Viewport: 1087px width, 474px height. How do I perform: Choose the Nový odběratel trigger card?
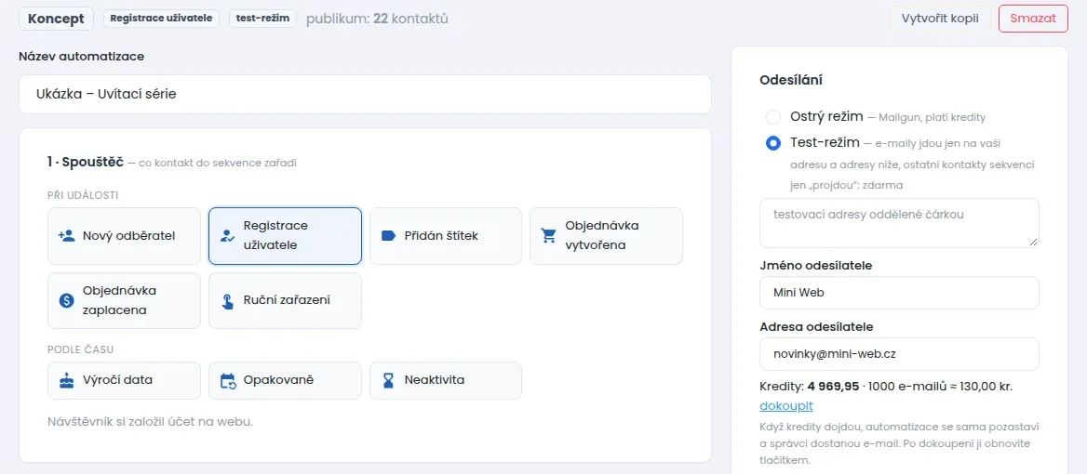pos(124,236)
